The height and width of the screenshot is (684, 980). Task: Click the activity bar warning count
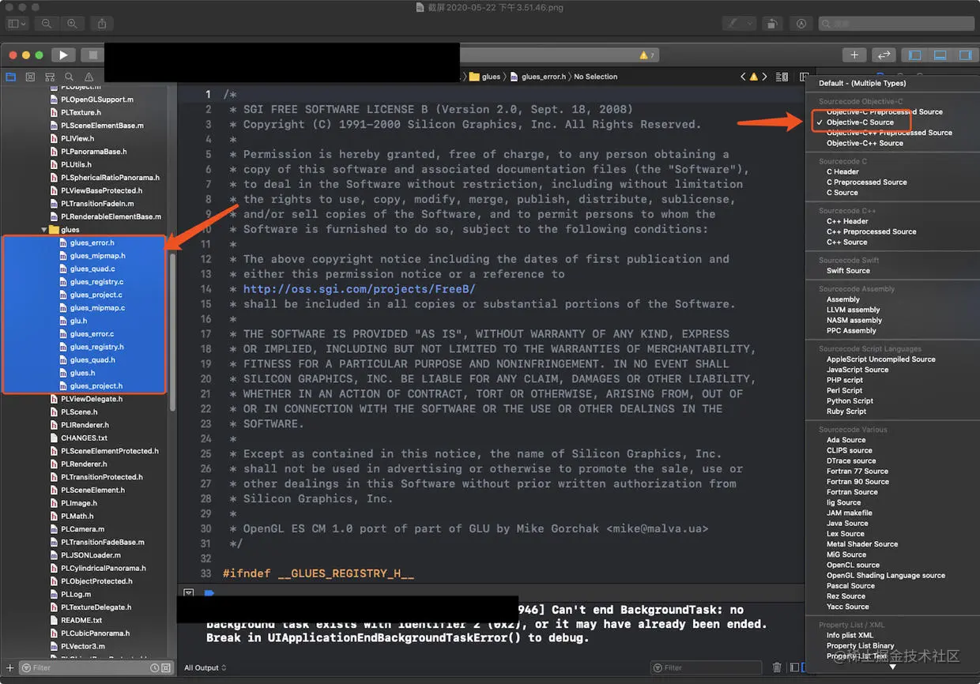click(646, 55)
